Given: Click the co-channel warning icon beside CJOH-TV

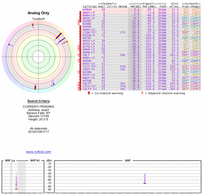Looking at the screenshot, I should point(80,32).
